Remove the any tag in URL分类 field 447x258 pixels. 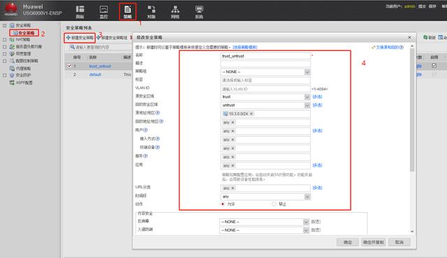tap(233, 188)
